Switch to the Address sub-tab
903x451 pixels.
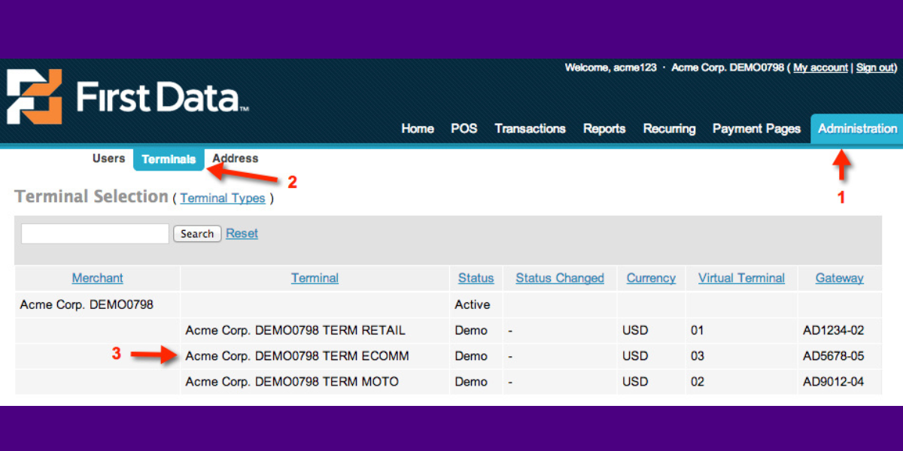pyautogui.click(x=235, y=159)
